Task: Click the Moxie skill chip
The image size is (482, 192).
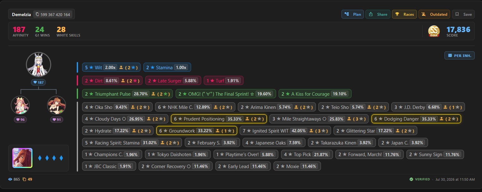Action: click(297, 166)
